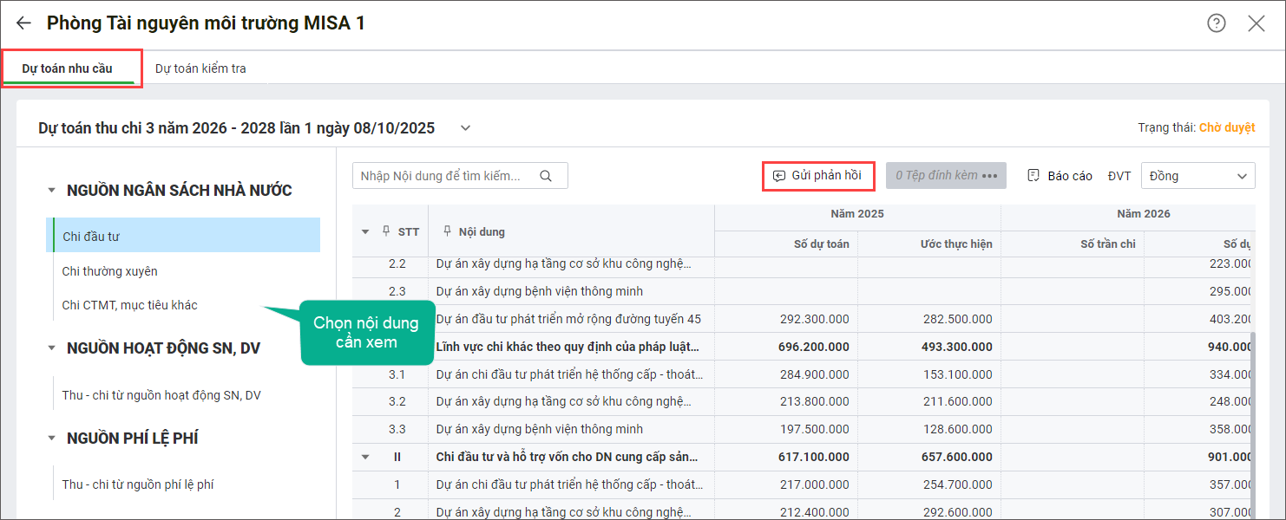1286x520 pixels.
Task: Switch to Dự toán kiểm tra tab
Action: [x=200, y=68]
